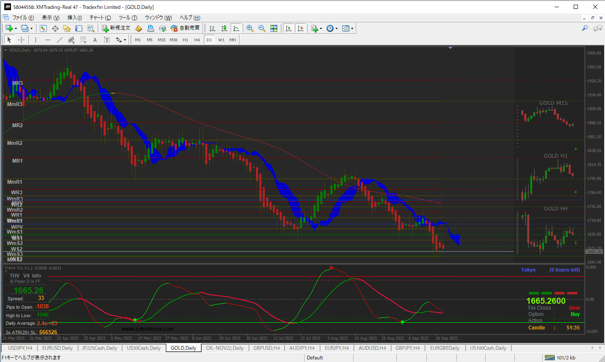Open the チャート (Chart) menu

click(x=100, y=17)
